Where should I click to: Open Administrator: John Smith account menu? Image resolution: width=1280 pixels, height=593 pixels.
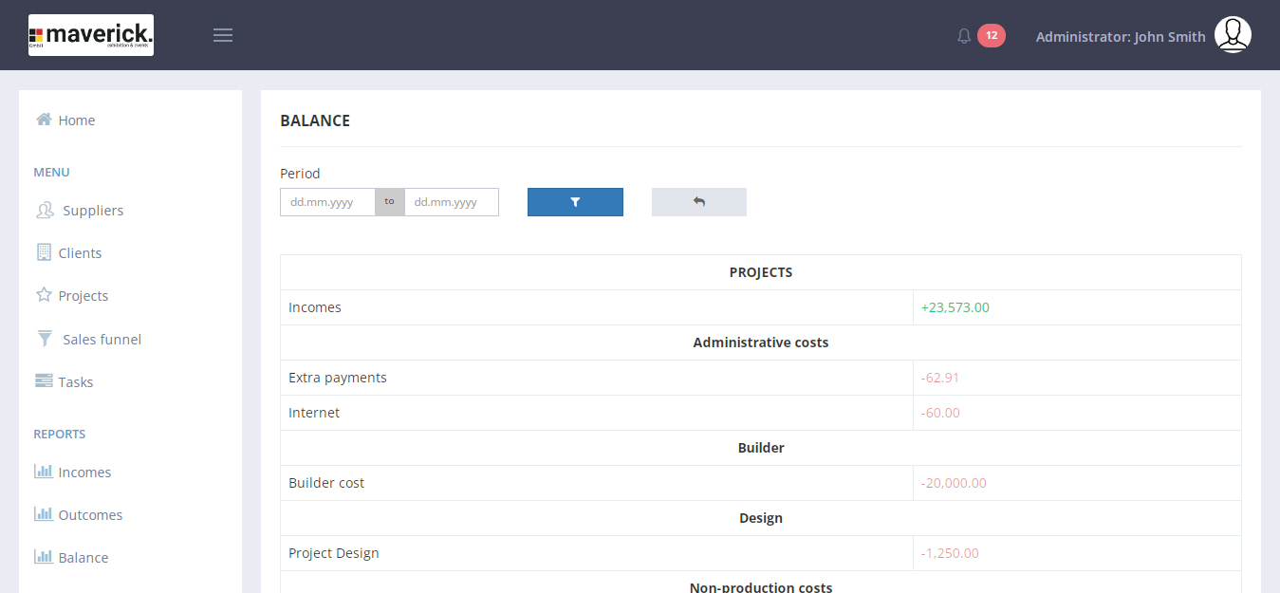pyautogui.click(x=1120, y=37)
